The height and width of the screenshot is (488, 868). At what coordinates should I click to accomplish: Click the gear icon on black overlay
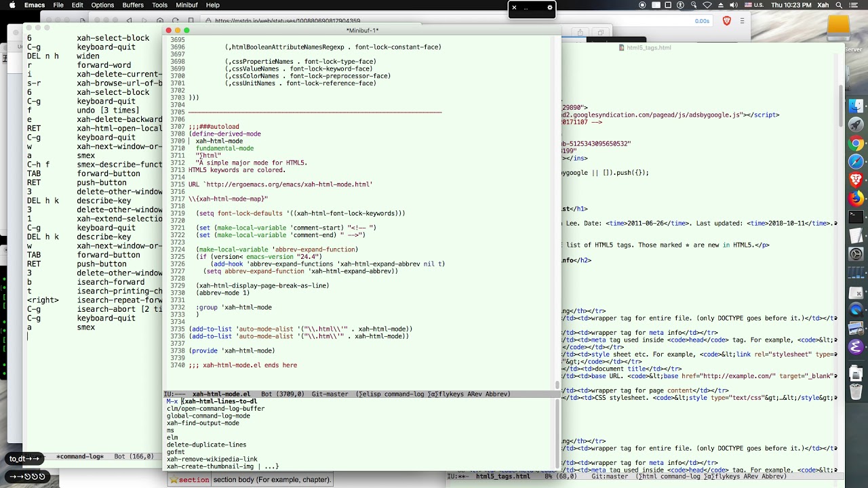tap(549, 8)
